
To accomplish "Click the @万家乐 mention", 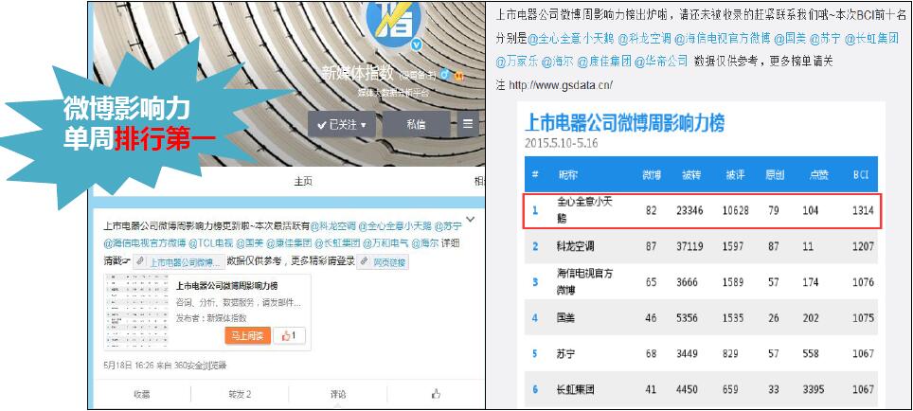I will 516,62.
